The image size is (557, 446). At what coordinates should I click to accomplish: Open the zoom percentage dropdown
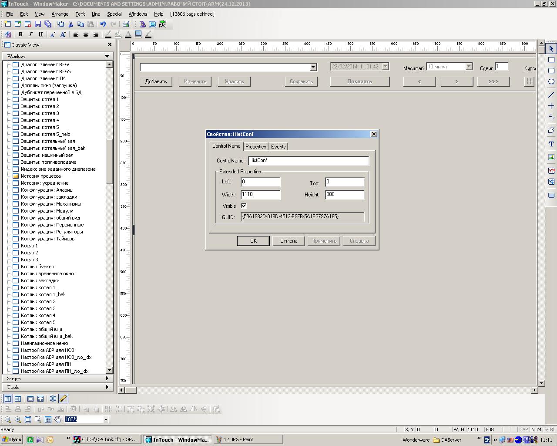point(105,419)
